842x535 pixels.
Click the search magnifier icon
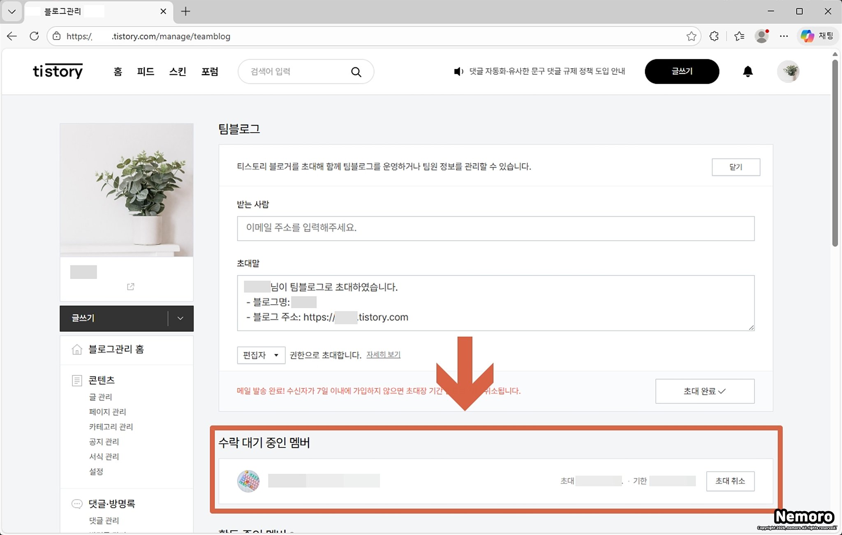356,72
